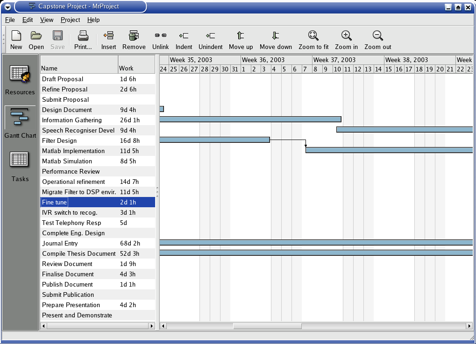Switch to the Resources view

[20, 78]
